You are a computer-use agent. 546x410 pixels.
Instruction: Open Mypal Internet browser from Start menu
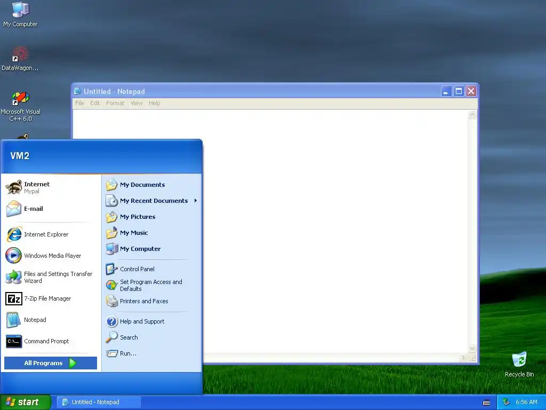click(x=51, y=187)
